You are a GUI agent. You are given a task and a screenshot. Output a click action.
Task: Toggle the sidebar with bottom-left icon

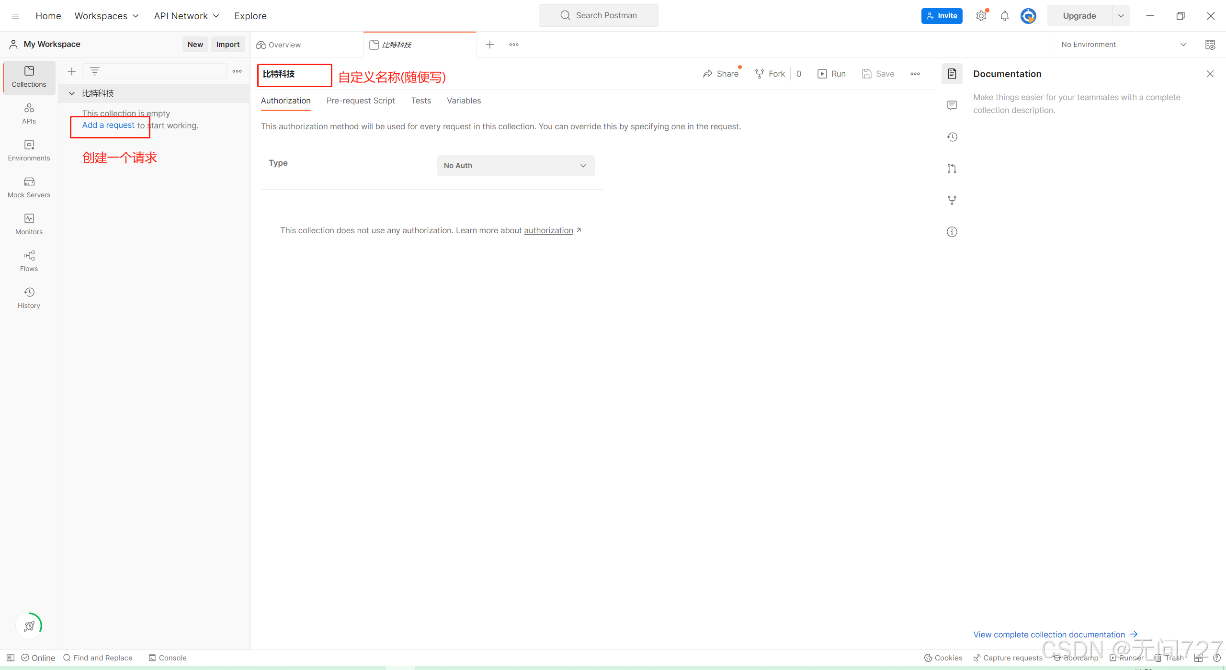click(x=11, y=658)
